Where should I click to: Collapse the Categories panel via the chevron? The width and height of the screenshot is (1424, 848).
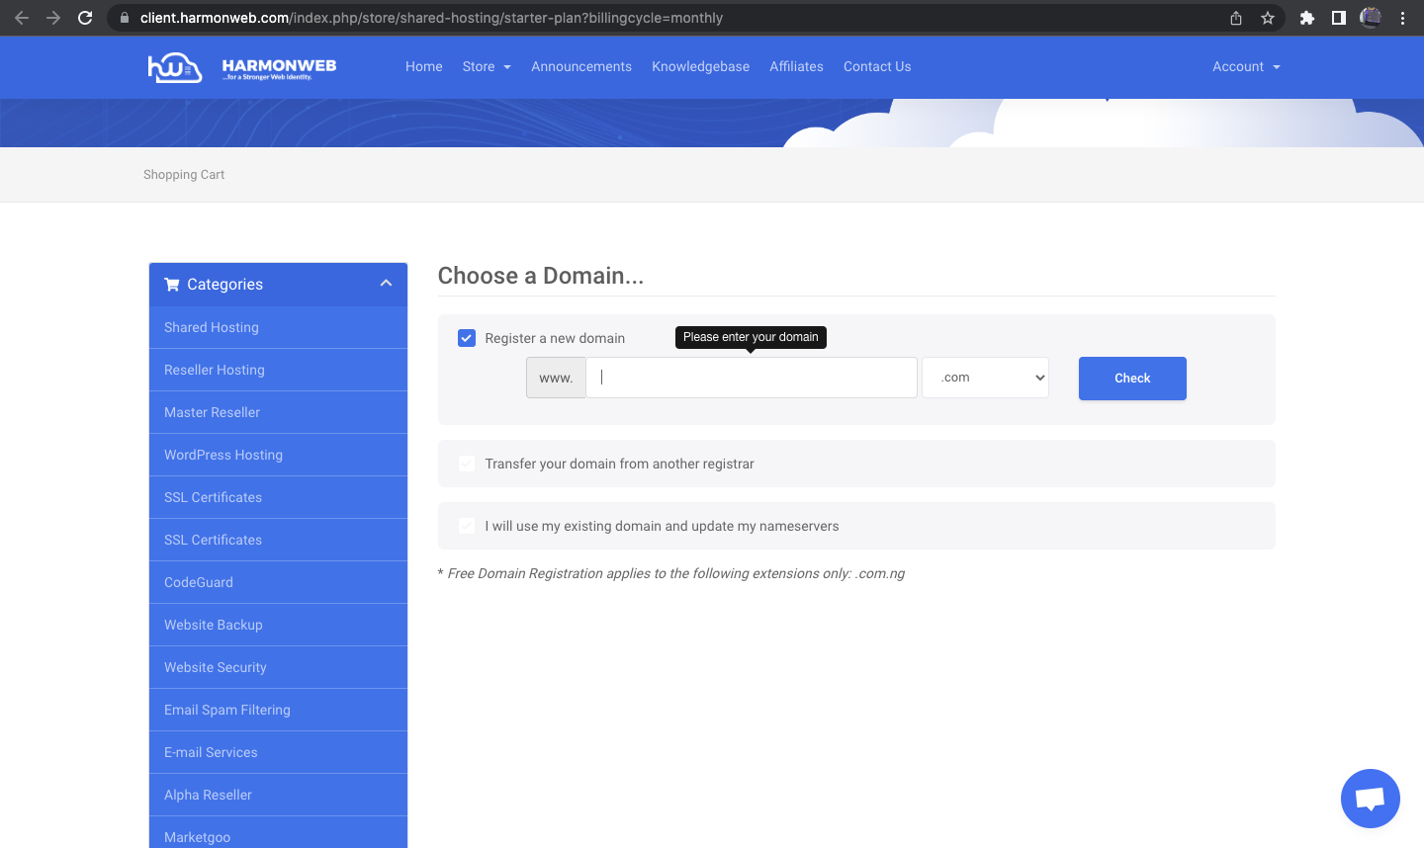386,283
